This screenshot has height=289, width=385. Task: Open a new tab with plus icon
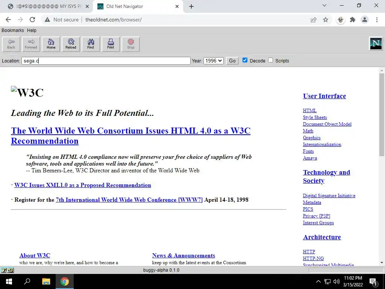point(191,6)
